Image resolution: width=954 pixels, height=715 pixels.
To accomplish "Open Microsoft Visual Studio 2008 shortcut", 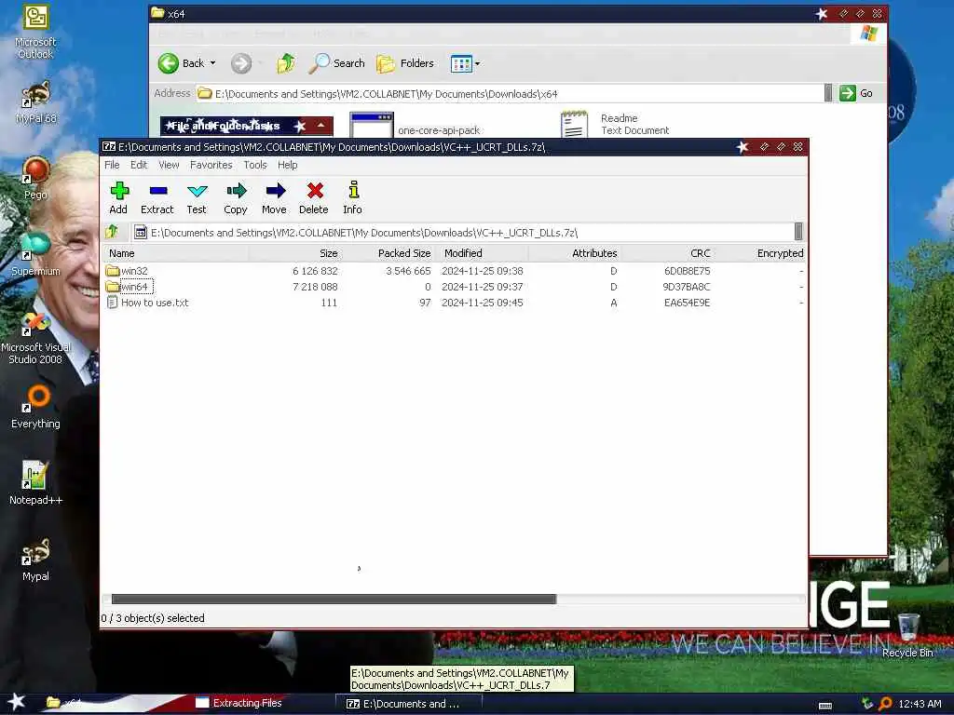I will pos(36,338).
